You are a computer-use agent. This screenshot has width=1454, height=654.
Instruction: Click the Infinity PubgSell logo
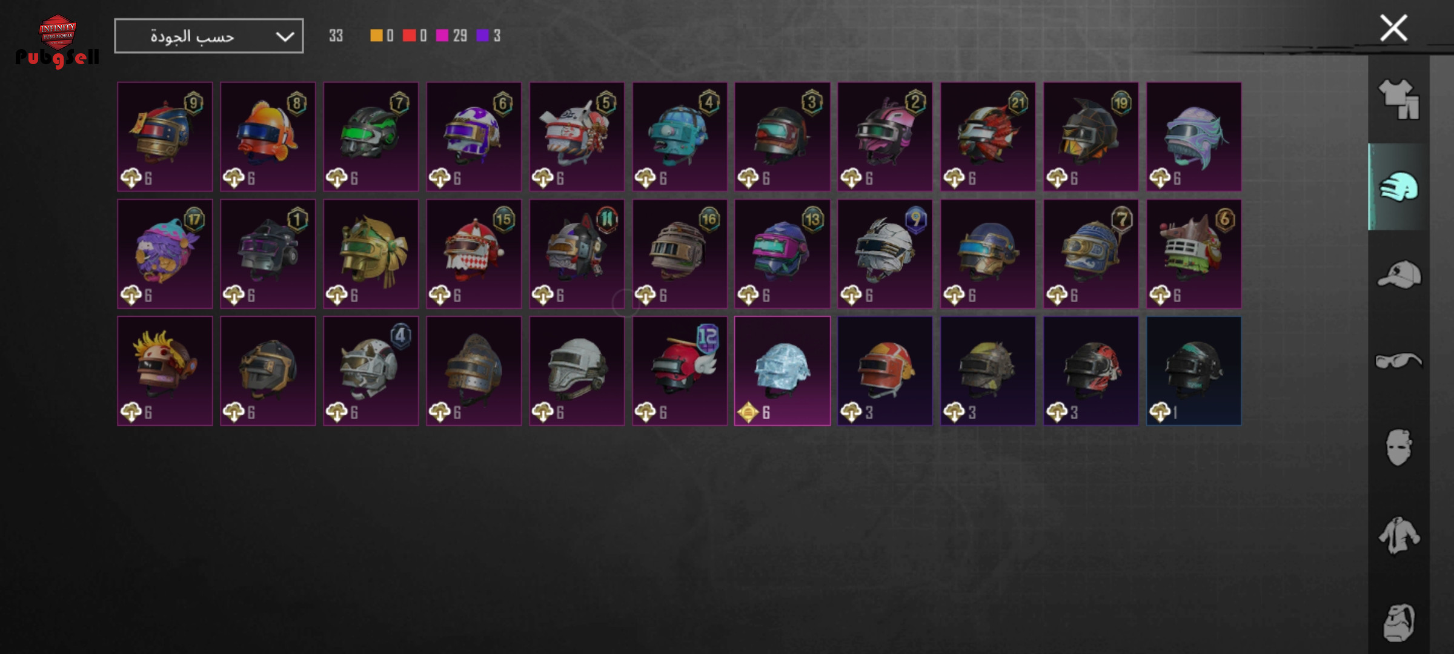(x=58, y=41)
